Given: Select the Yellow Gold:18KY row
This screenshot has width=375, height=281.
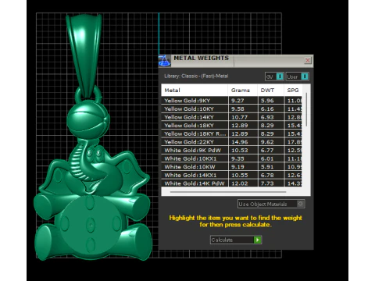Looking at the screenshot, I should pyautogui.click(x=231, y=126).
